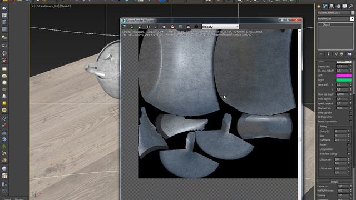Click the remove modifier trash icon
The width and height of the screenshot is (356, 200).
(342, 54)
